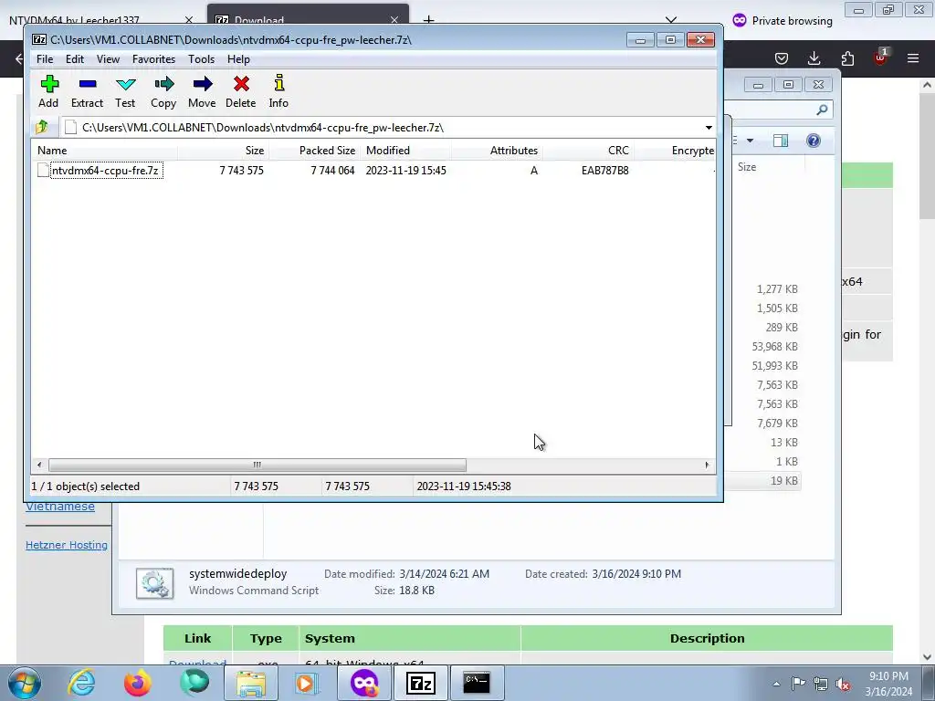Sort by the Modified column header
The image size is (935, 701).
[406, 151]
